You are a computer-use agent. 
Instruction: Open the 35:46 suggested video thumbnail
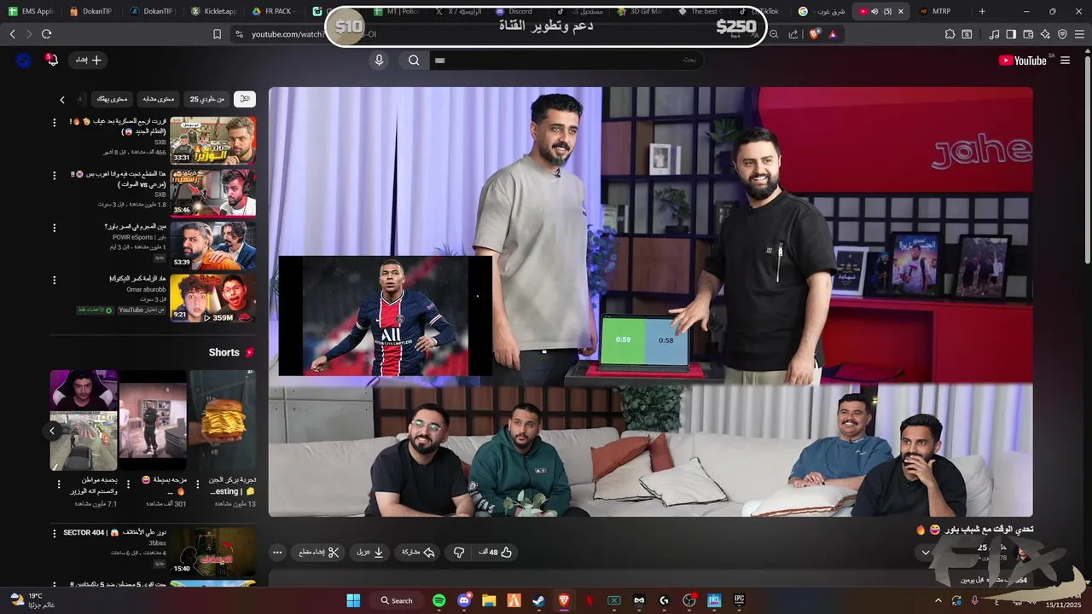pos(212,193)
